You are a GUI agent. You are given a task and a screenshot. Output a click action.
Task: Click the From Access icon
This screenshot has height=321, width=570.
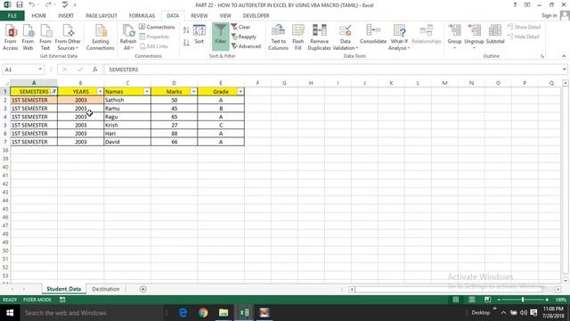[11, 37]
